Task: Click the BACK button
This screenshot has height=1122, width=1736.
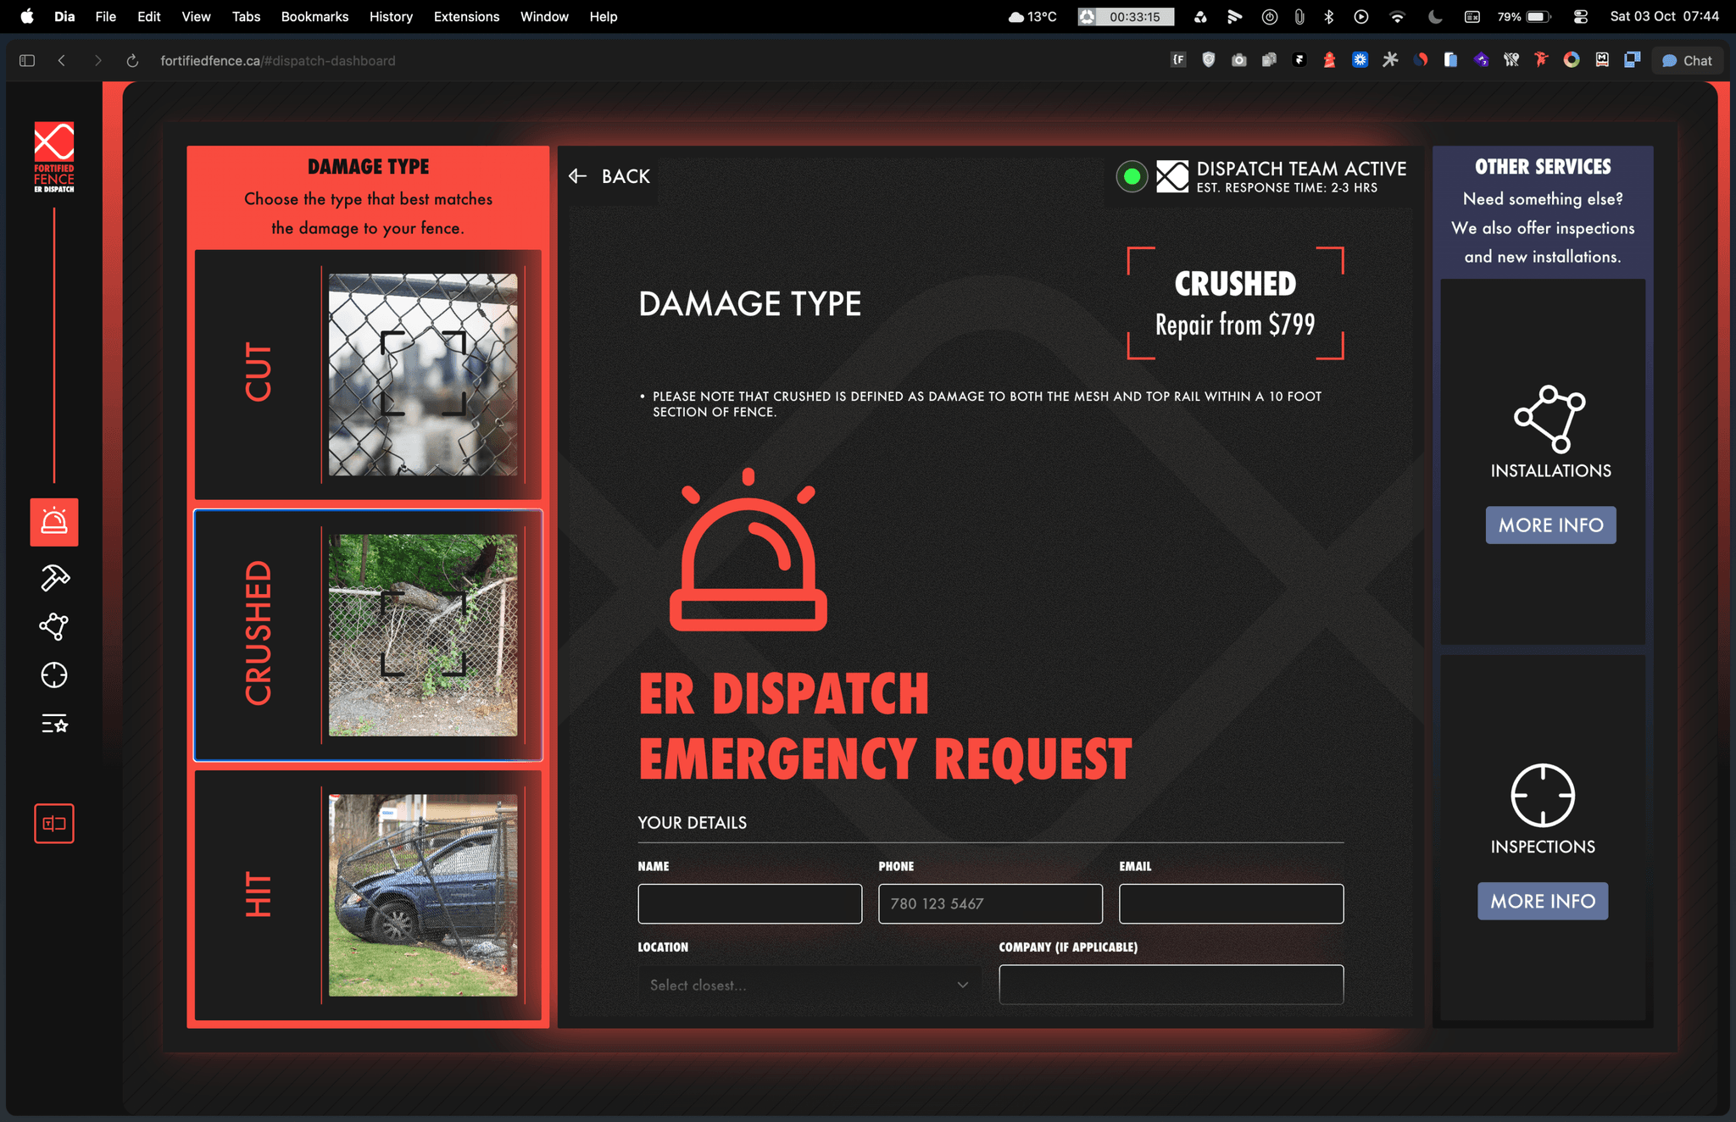Action: click(x=609, y=176)
